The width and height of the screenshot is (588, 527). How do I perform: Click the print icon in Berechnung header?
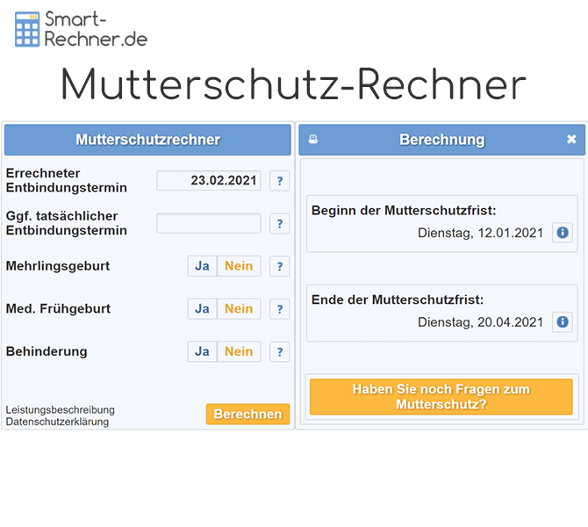coord(313,140)
